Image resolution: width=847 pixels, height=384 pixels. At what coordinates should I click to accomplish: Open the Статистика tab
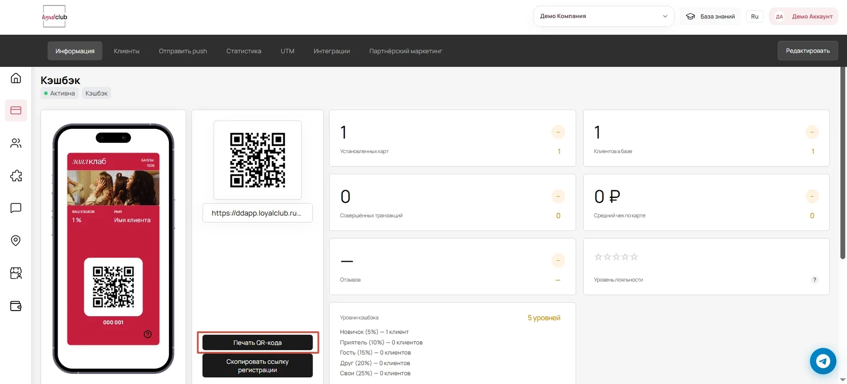pos(244,51)
